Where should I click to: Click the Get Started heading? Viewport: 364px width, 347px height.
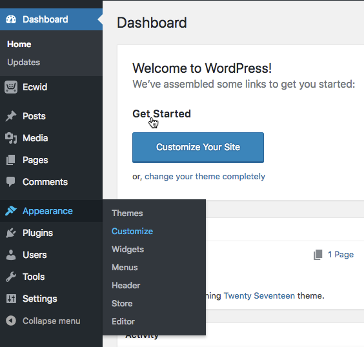coord(161,114)
